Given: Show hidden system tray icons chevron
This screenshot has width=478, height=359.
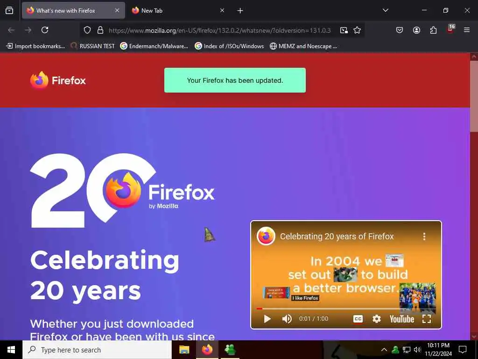Looking at the screenshot, I should pyautogui.click(x=384, y=350).
